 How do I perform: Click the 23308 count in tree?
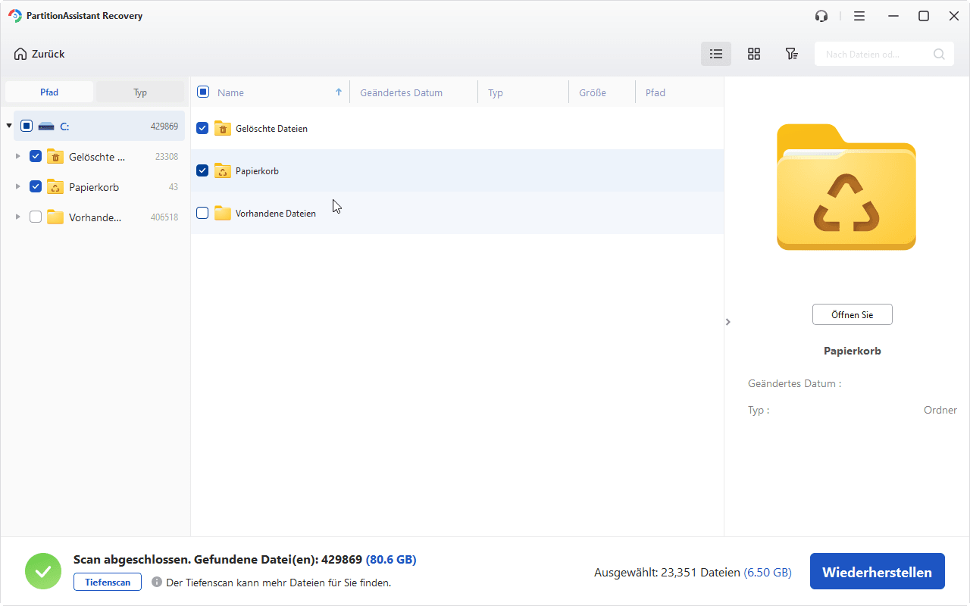coord(167,157)
